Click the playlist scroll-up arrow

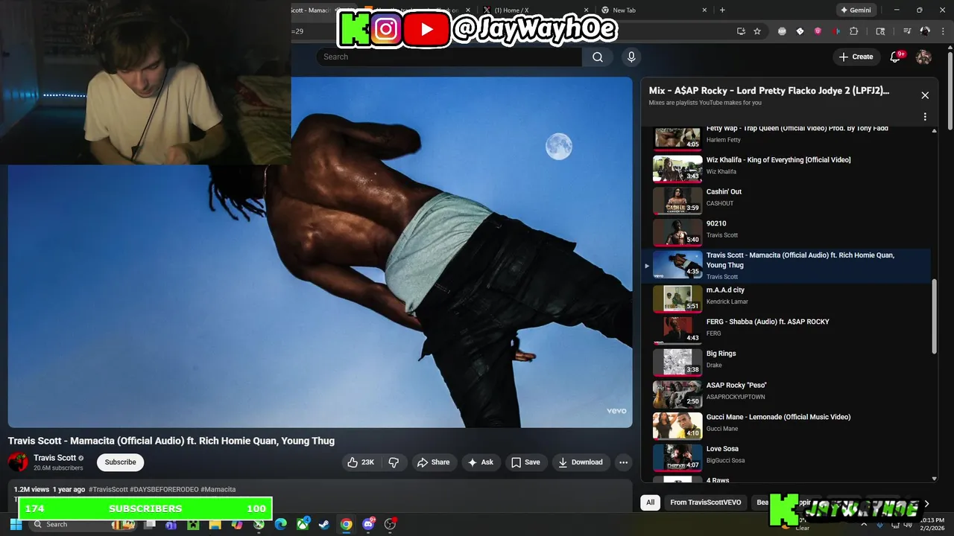935,131
